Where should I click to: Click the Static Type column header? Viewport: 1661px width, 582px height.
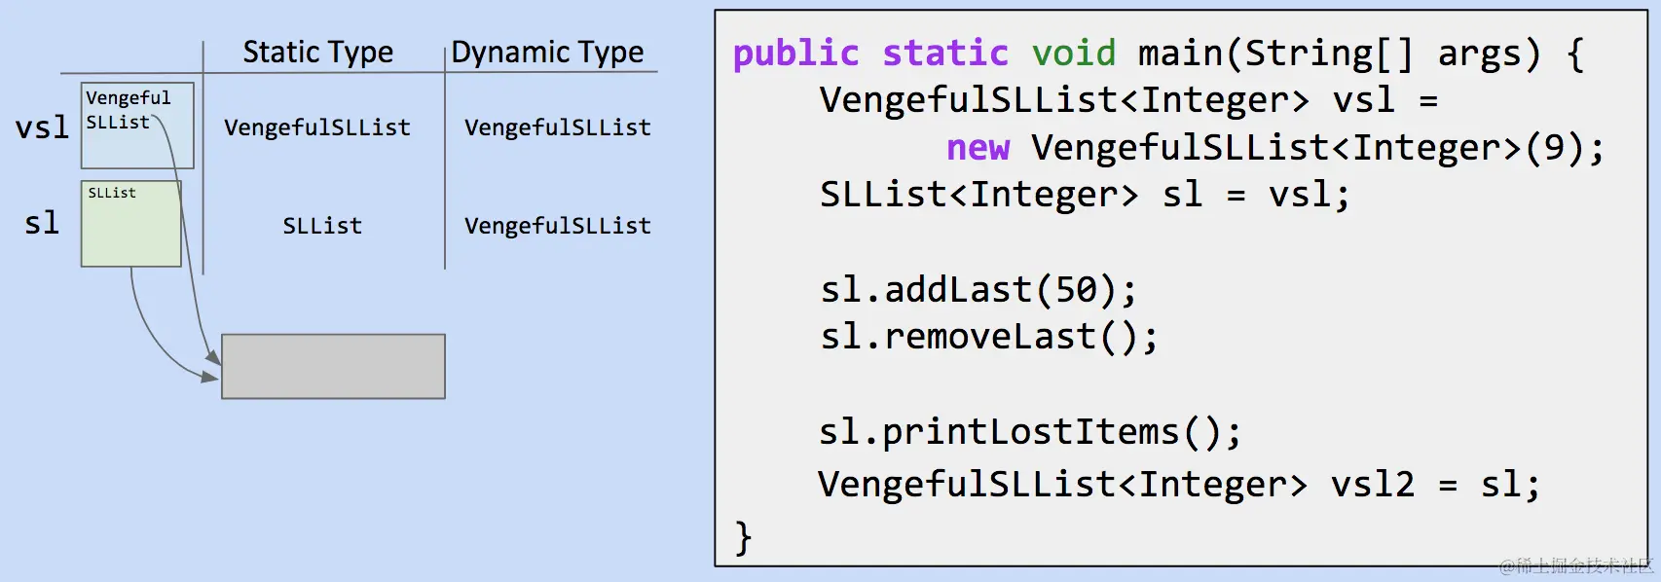pyautogui.click(x=318, y=52)
